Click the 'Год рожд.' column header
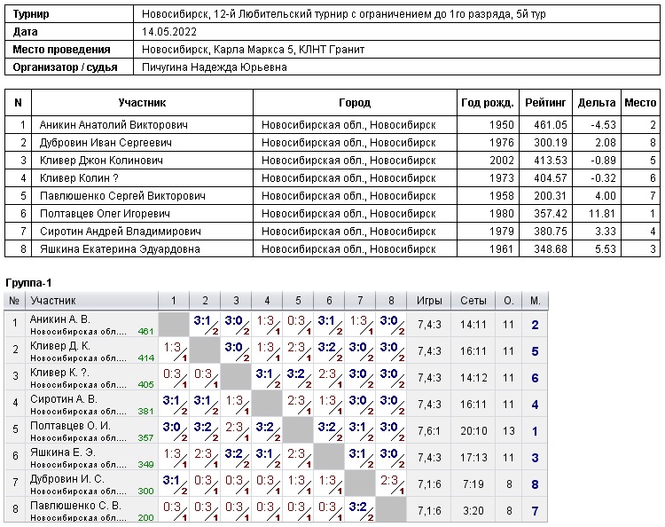 coord(488,103)
